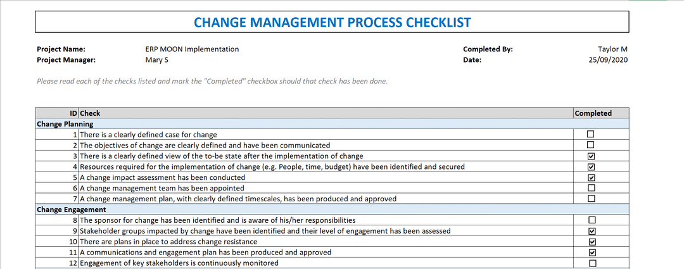
Task: Click the date cell showing 25/09/2020
Action: tap(608, 60)
